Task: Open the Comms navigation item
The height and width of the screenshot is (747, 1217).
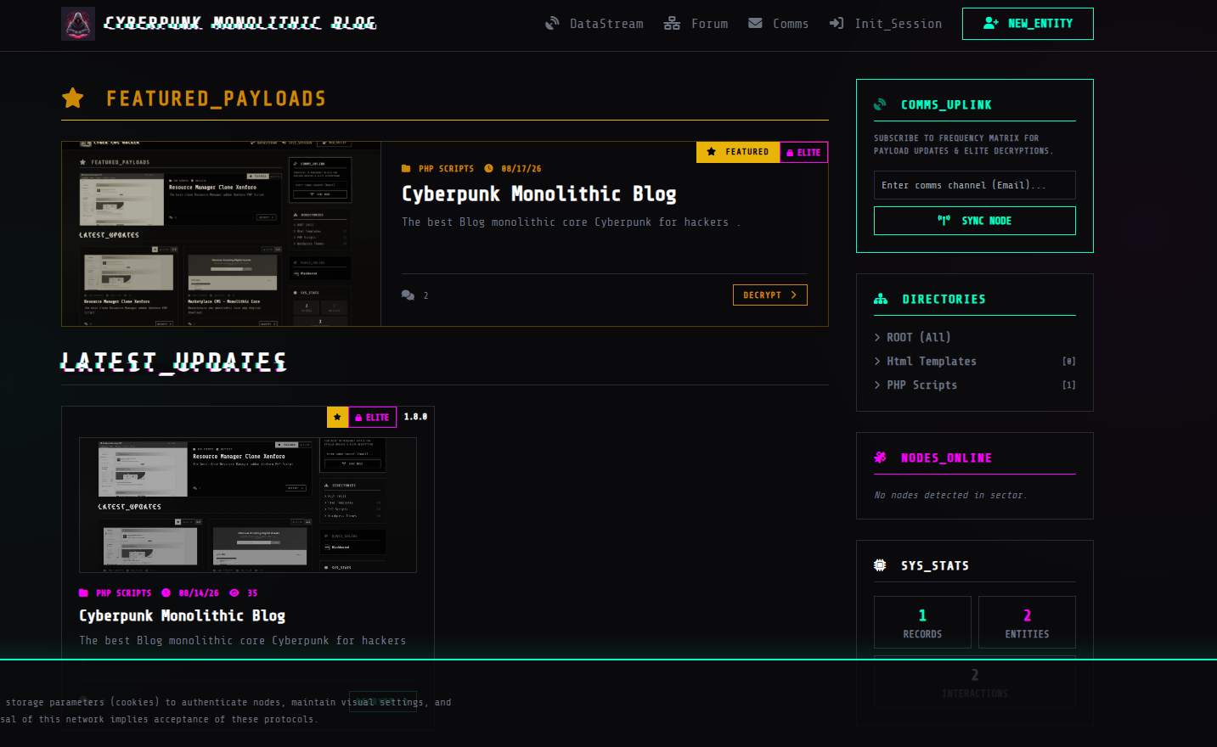Action: (778, 24)
